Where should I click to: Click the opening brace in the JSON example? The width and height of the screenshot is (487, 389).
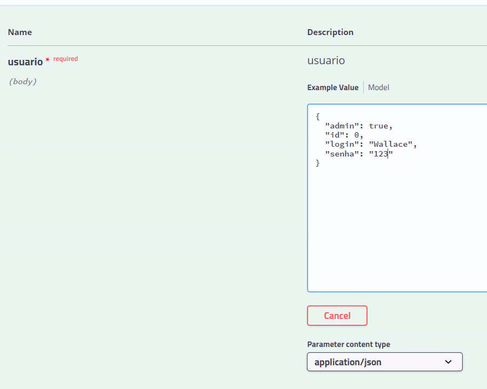[318, 116]
